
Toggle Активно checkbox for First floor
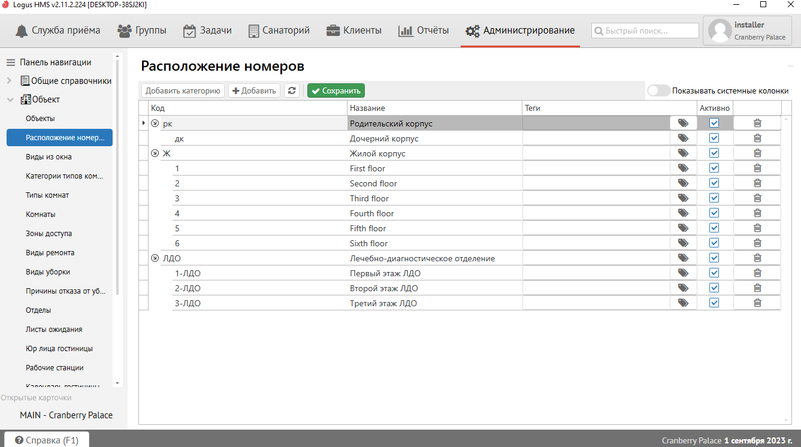pos(714,168)
